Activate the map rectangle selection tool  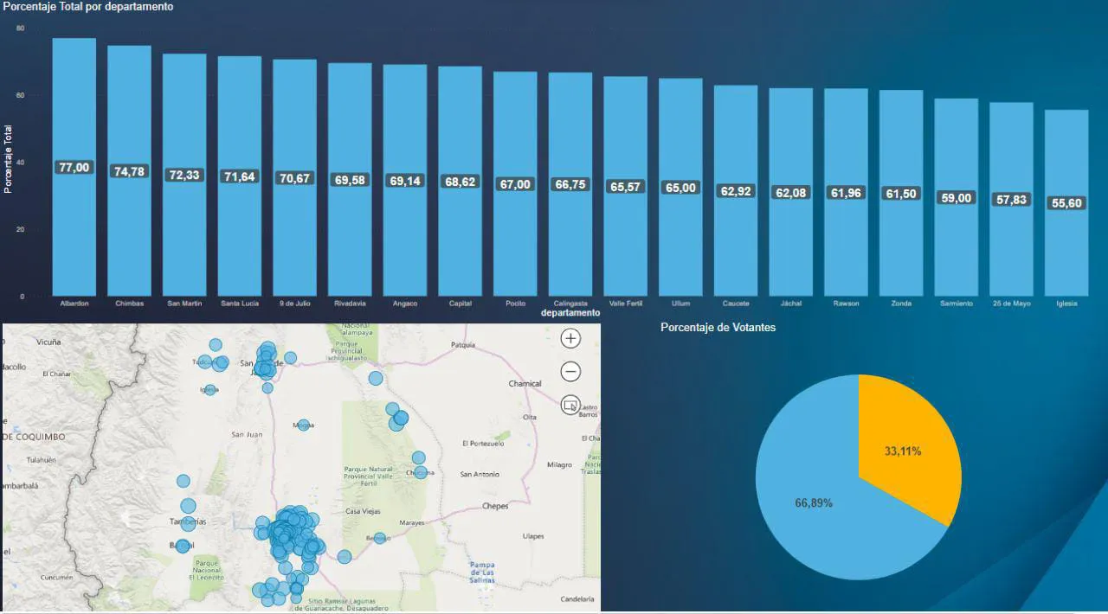tap(570, 404)
